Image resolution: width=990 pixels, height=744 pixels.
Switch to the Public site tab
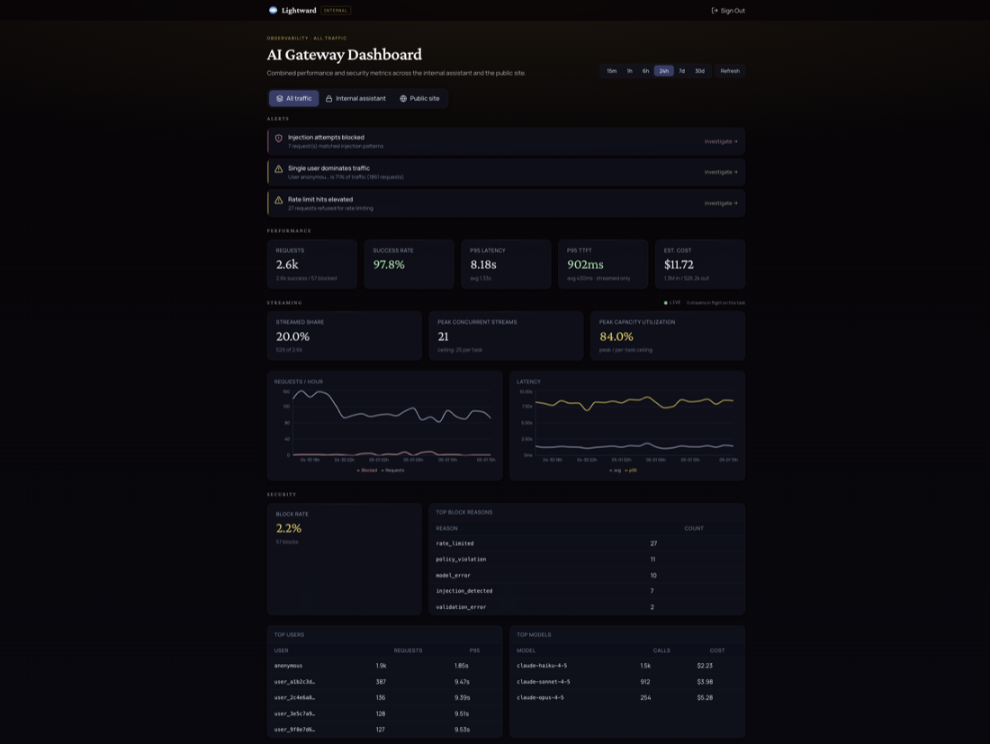[420, 98]
